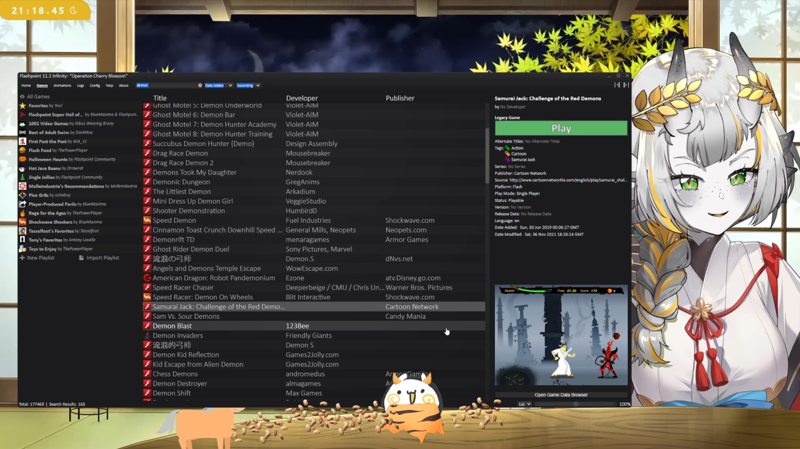The image size is (800, 449).
Task: Switch to the Animations tab
Action: point(62,85)
